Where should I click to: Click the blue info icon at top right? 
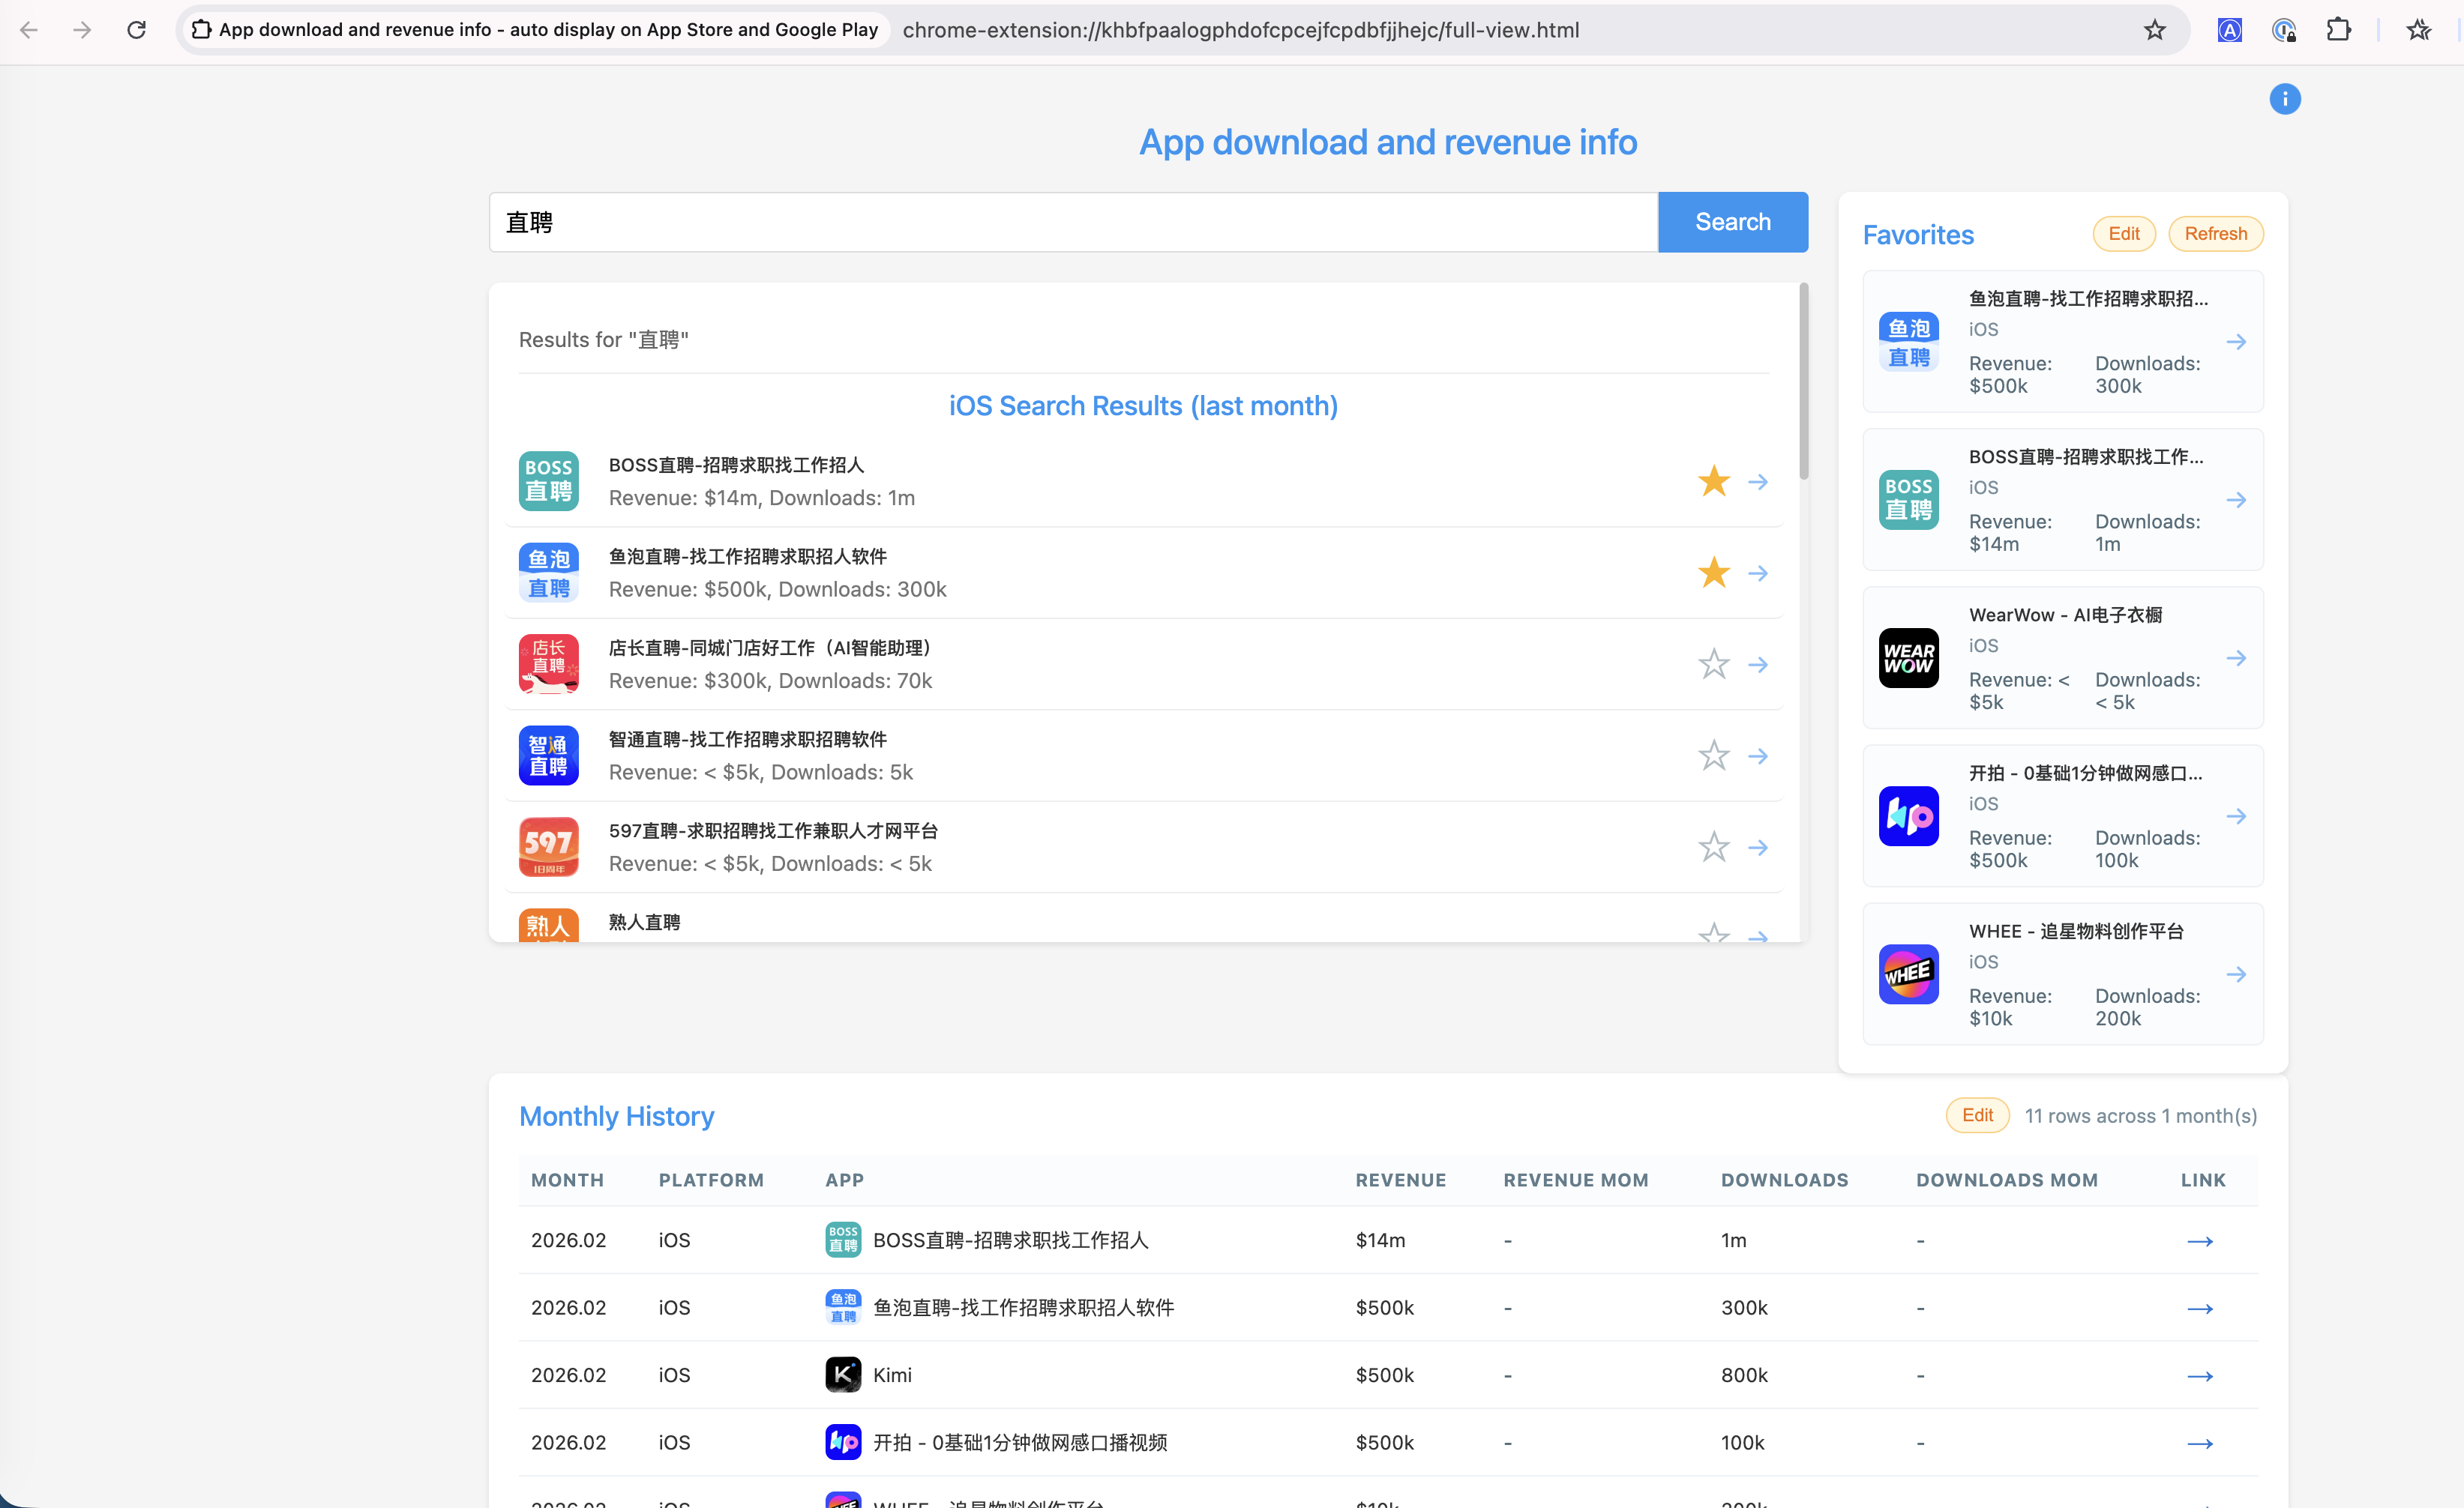point(2284,99)
